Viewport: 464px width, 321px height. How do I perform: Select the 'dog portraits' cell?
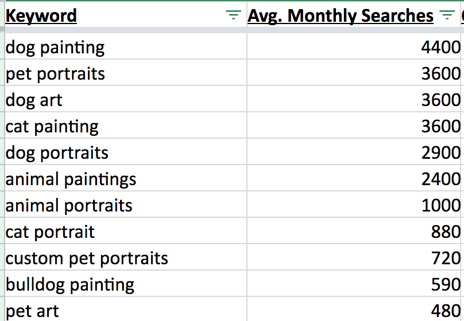click(x=126, y=152)
